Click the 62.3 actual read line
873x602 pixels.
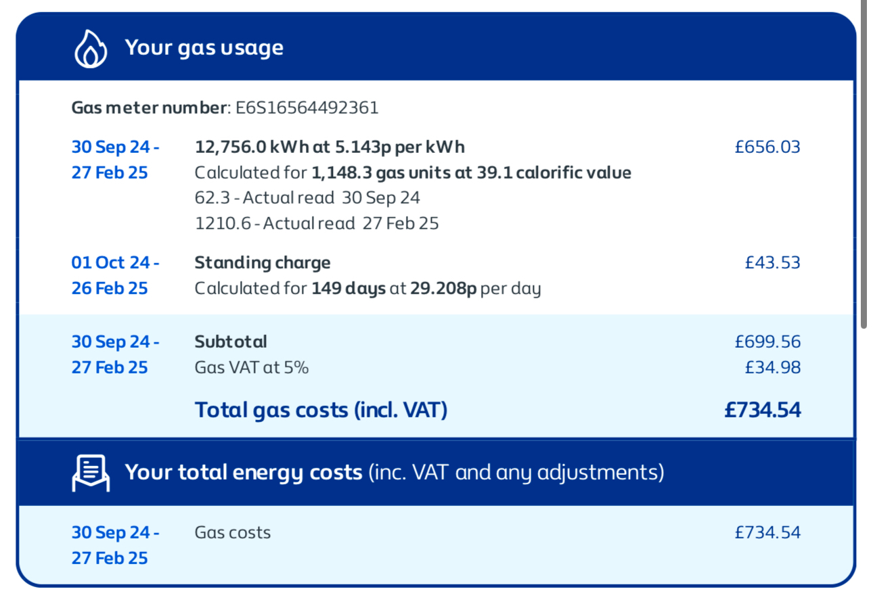coord(307,198)
